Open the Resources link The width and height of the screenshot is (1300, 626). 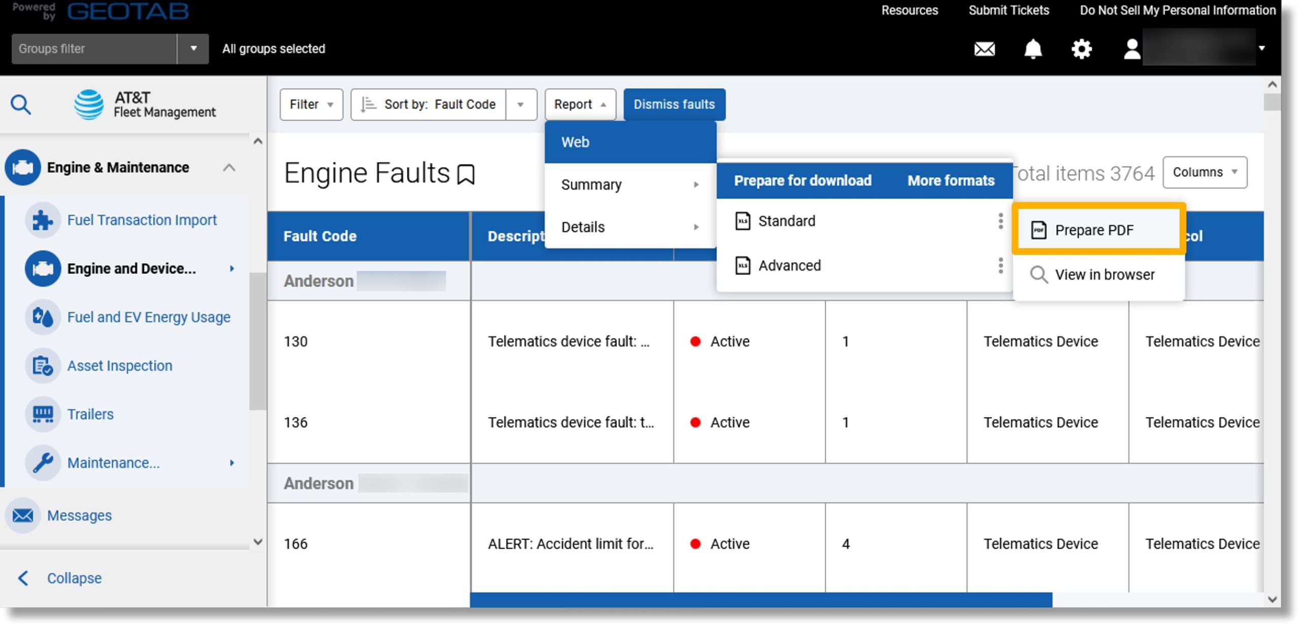[x=909, y=10]
